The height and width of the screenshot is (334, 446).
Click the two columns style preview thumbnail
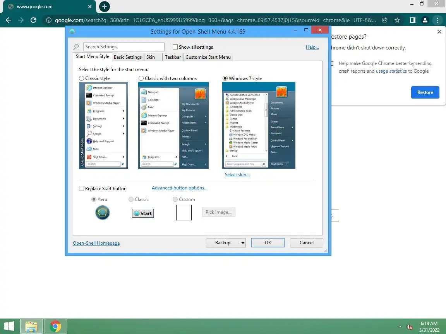point(173,125)
